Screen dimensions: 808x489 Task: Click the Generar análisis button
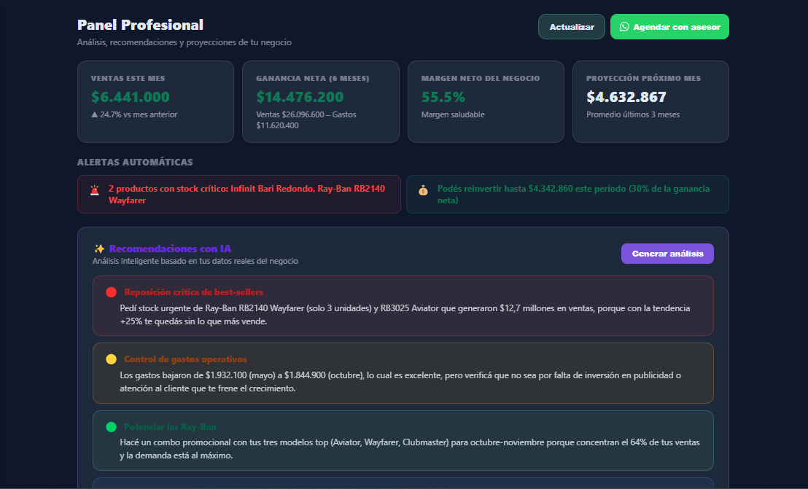click(667, 254)
